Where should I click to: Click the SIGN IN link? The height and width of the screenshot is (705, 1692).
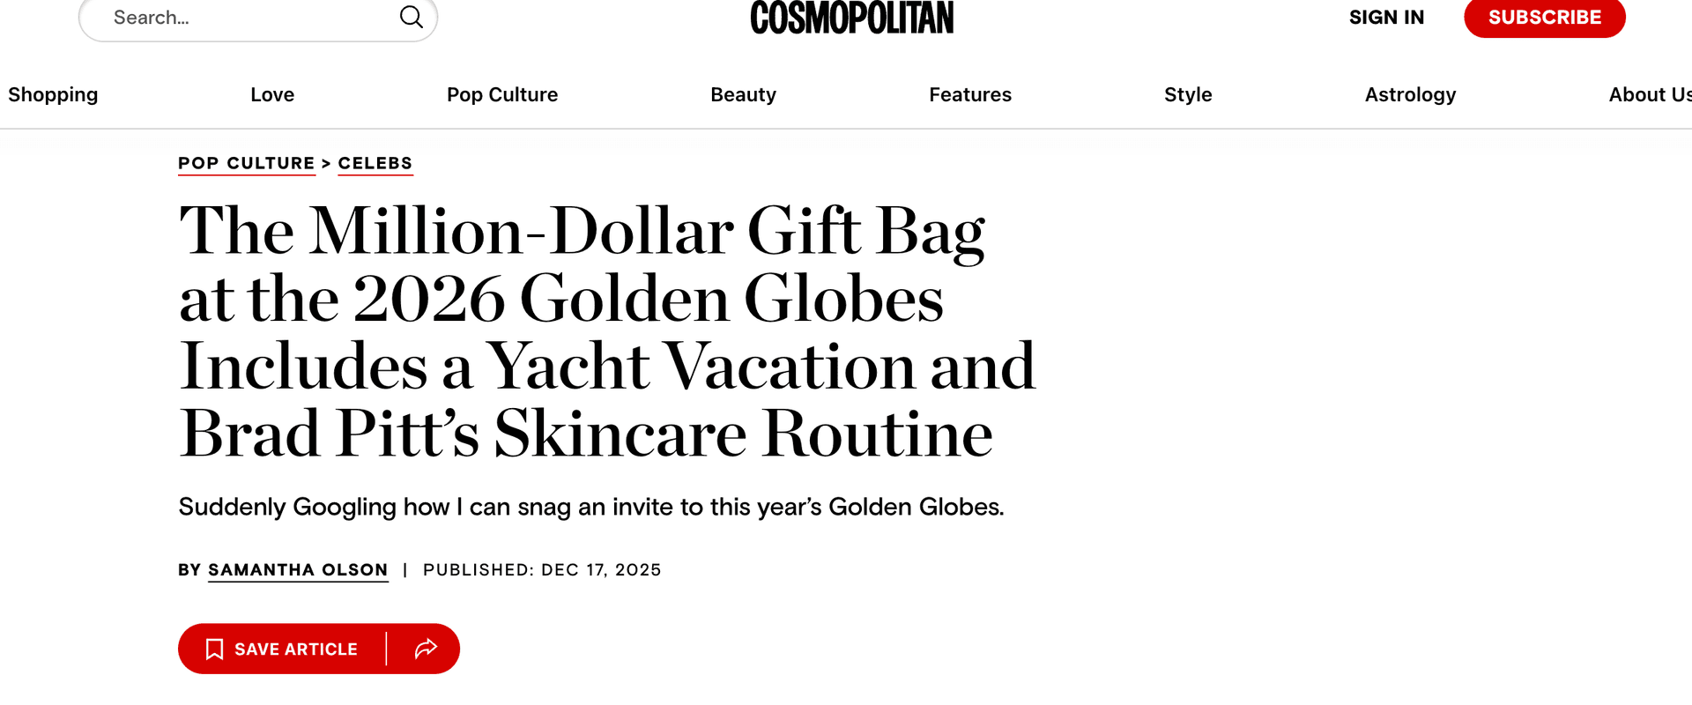[x=1386, y=17]
